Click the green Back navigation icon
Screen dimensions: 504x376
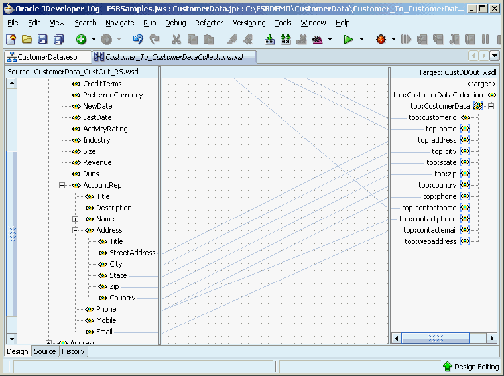click(x=81, y=40)
